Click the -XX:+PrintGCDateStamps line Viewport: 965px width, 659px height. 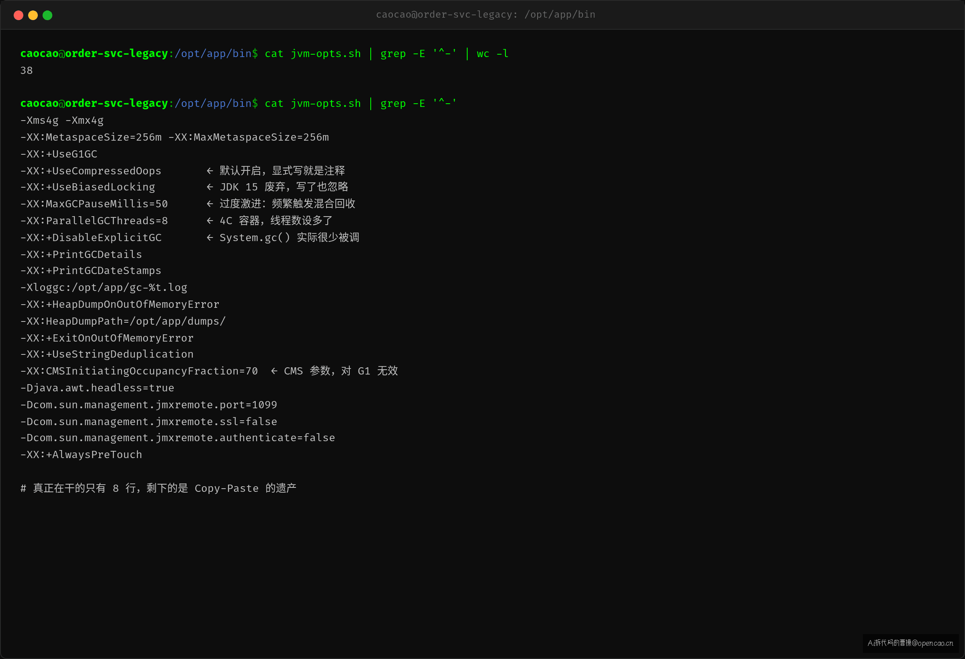tap(90, 270)
